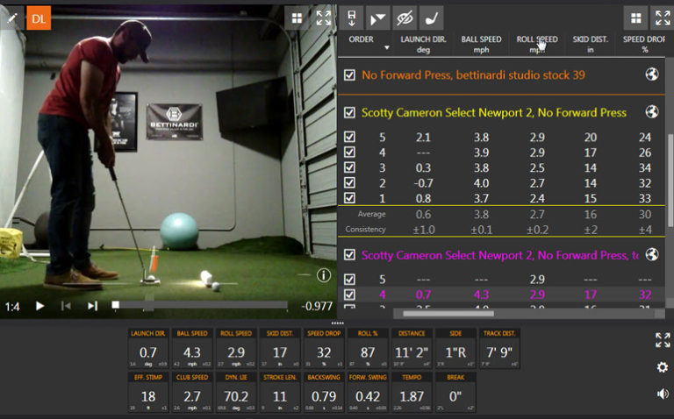Open the settings gear icon
The height and width of the screenshot is (419, 674).
pos(663,367)
